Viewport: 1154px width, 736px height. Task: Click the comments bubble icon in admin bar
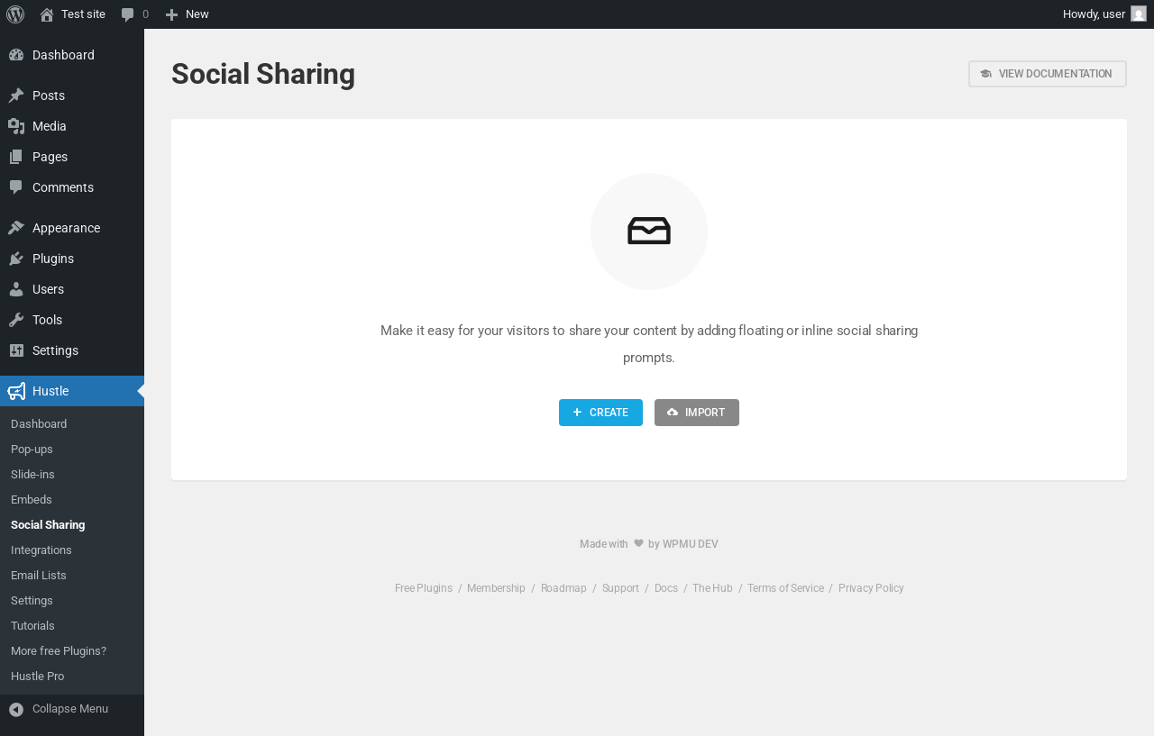[x=128, y=14]
